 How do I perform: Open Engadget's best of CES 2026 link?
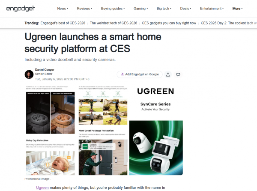63,23
